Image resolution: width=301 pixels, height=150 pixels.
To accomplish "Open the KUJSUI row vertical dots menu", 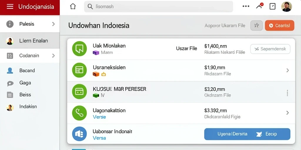I will pos(287,93).
